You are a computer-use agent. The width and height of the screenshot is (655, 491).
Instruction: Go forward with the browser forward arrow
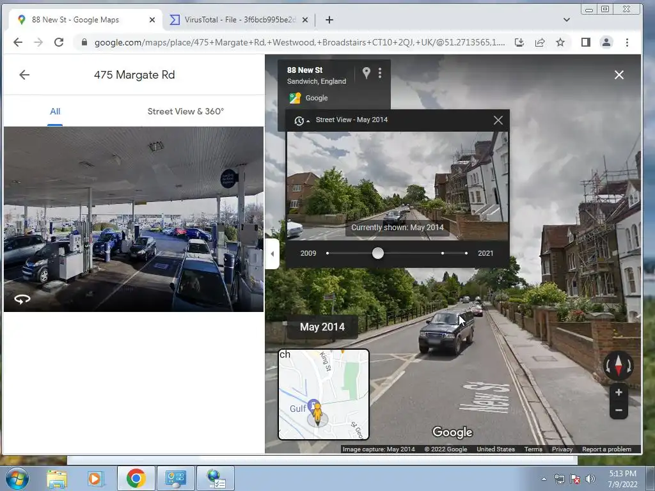pos(38,42)
